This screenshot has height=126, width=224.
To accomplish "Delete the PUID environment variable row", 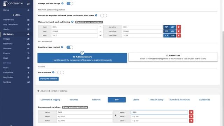I will (x=191, y=112).
